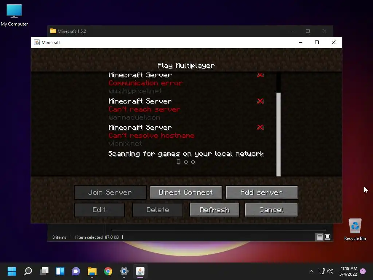This screenshot has width=373, height=280.
Task: Open Direct Connect dialog
Action: [186, 192]
